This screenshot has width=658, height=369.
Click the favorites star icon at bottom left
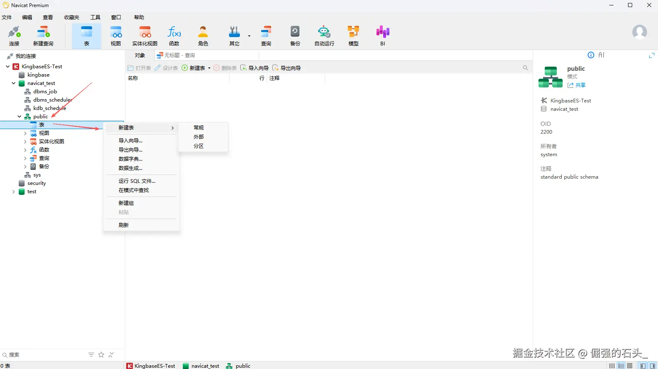(x=101, y=355)
